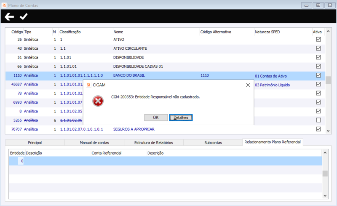The width and height of the screenshot is (337, 206).
Task: Toggle Ativa checkbox for DISPONIBILIDADE CAIXAS 01 row
Action: (x=318, y=66)
